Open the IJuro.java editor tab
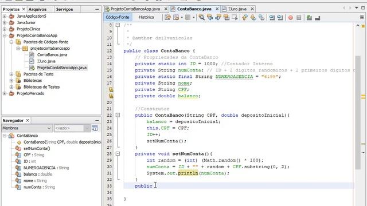This screenshot has width=367, height=206. click(237, 9)
